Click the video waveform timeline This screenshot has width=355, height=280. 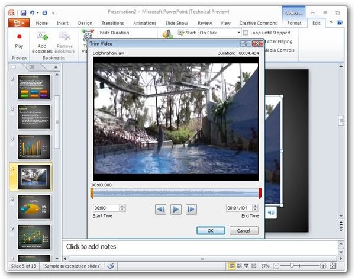coord(176,193)
